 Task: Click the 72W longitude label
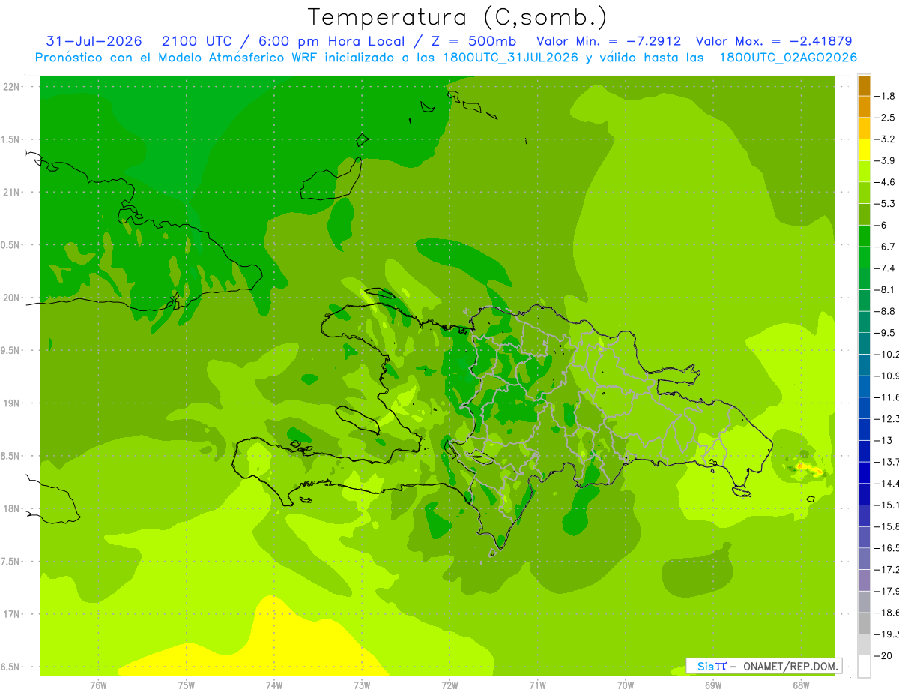click(449, 685)
